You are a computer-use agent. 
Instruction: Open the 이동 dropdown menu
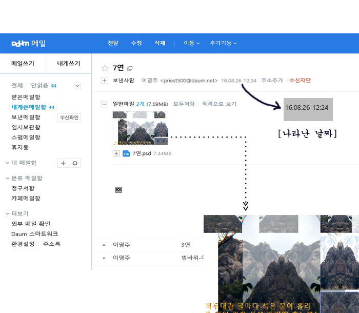click(x=192, y=43)
